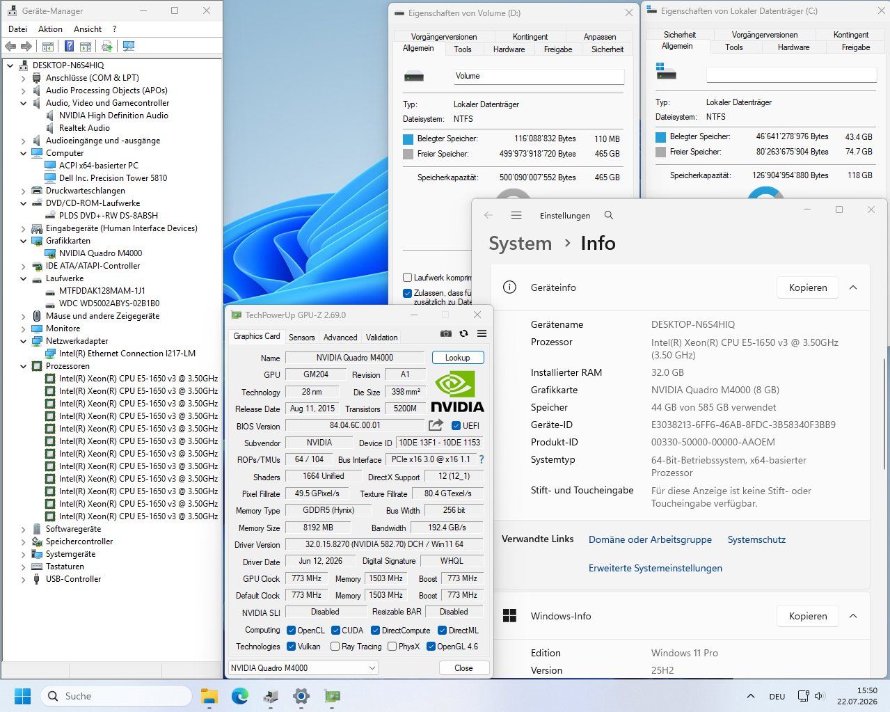Click the BIOS save/share icon in GPU-Z

(x=436, y=425)
